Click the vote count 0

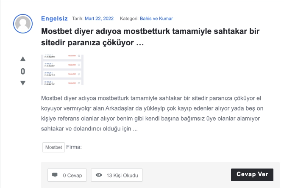23,71
